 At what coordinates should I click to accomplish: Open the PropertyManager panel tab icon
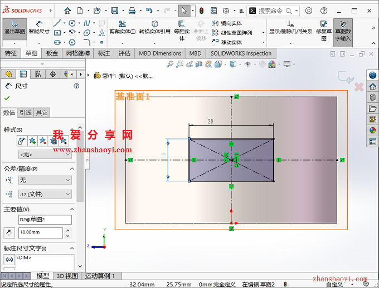point(23,74)
